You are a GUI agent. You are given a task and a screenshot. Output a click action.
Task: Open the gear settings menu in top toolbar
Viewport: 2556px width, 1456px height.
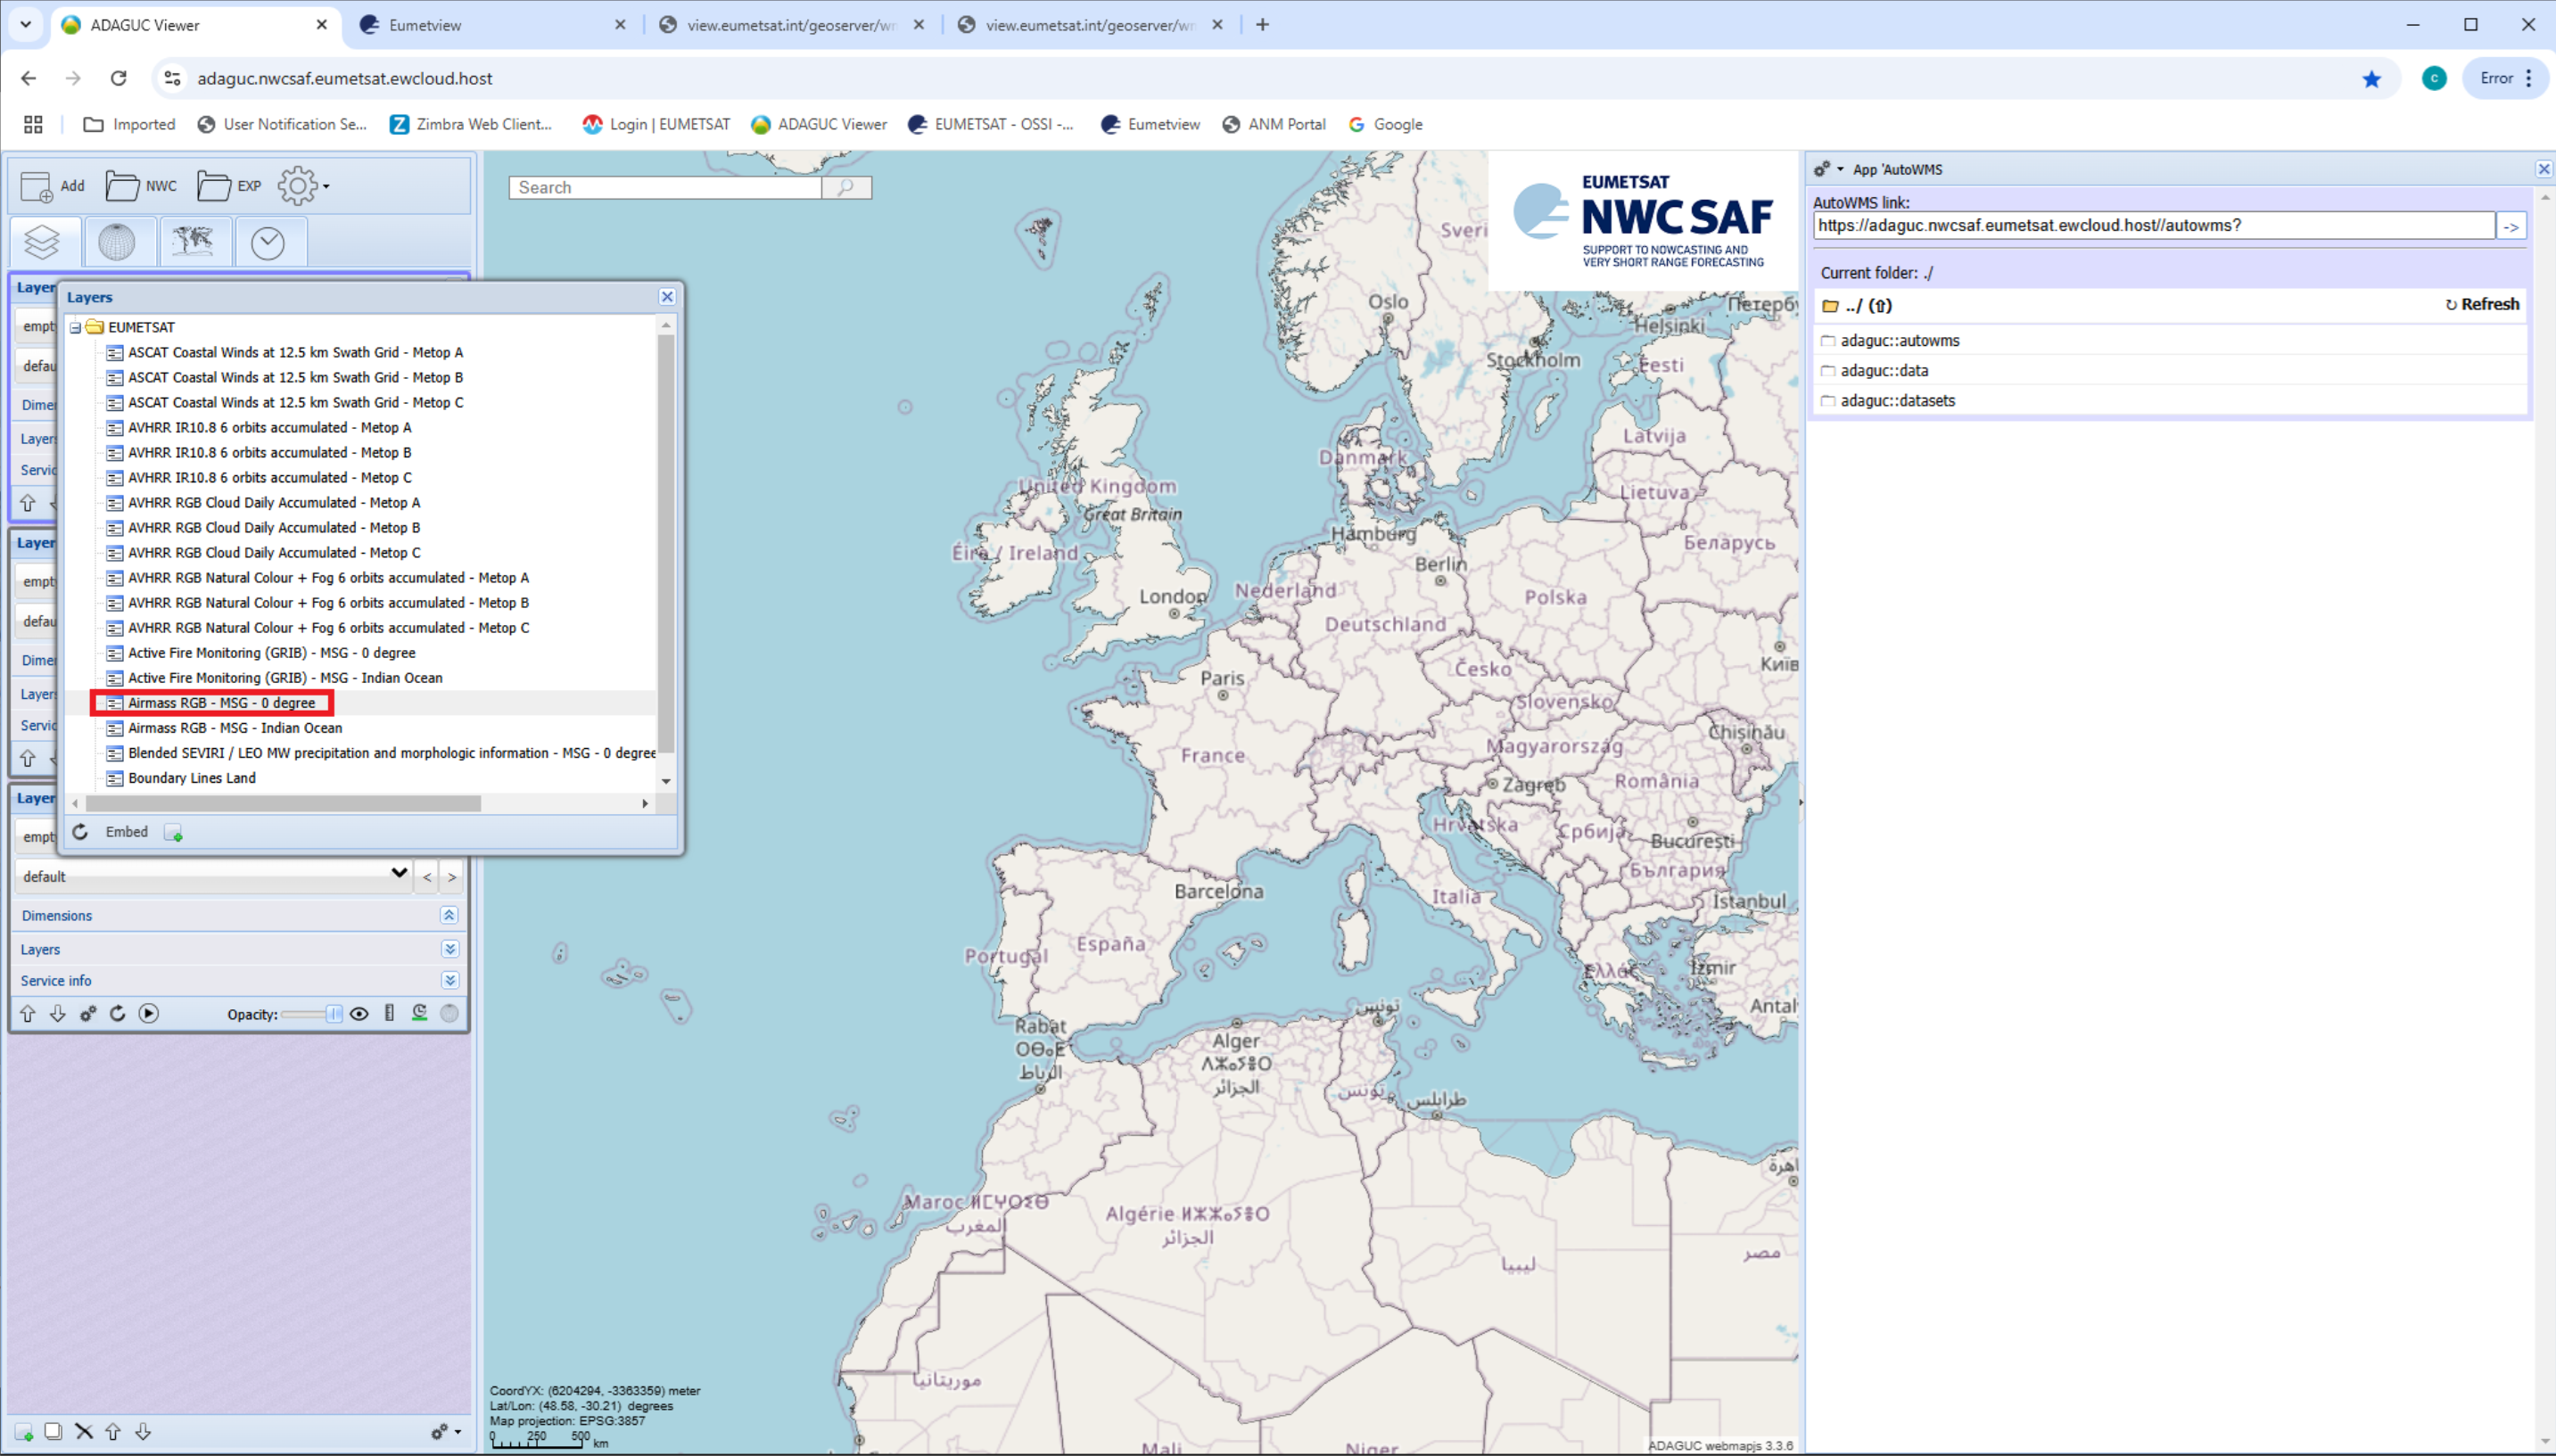pos(303,186)
